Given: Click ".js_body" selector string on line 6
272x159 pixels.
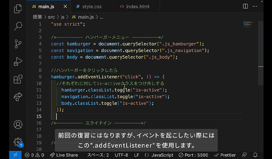Looking at the screenshot, I should (x=159, y=57).
